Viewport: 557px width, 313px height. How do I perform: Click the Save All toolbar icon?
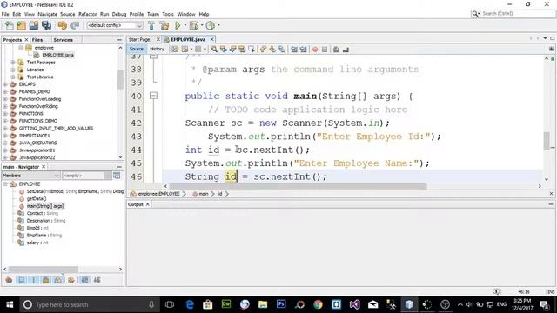(46, 25)
